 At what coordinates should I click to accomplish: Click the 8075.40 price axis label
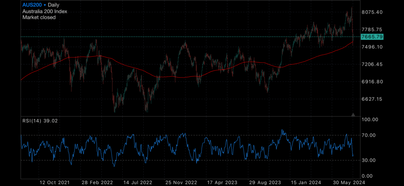click(x=372, y=12)
